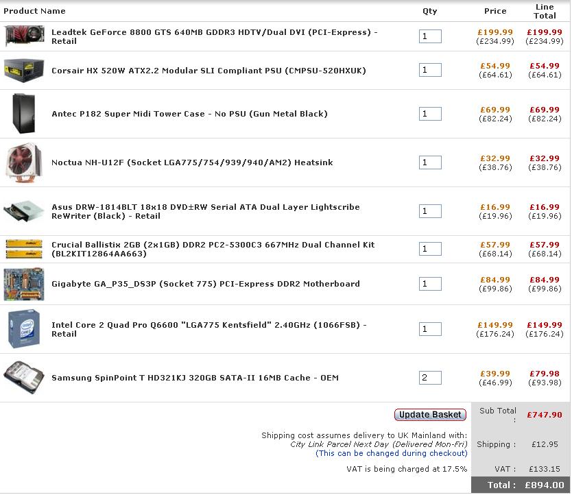Click the Crucial Ballistix 2GB product name
572x495 pixels.
pyautogui.click(x=213, y=249)
